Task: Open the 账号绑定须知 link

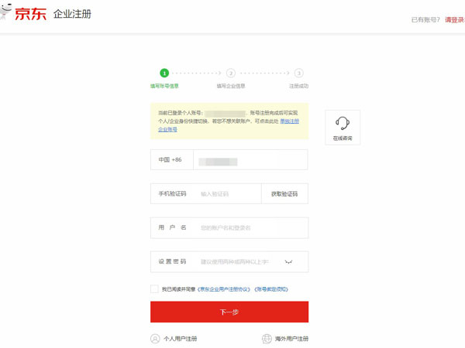Action: (x=272, y=288)
